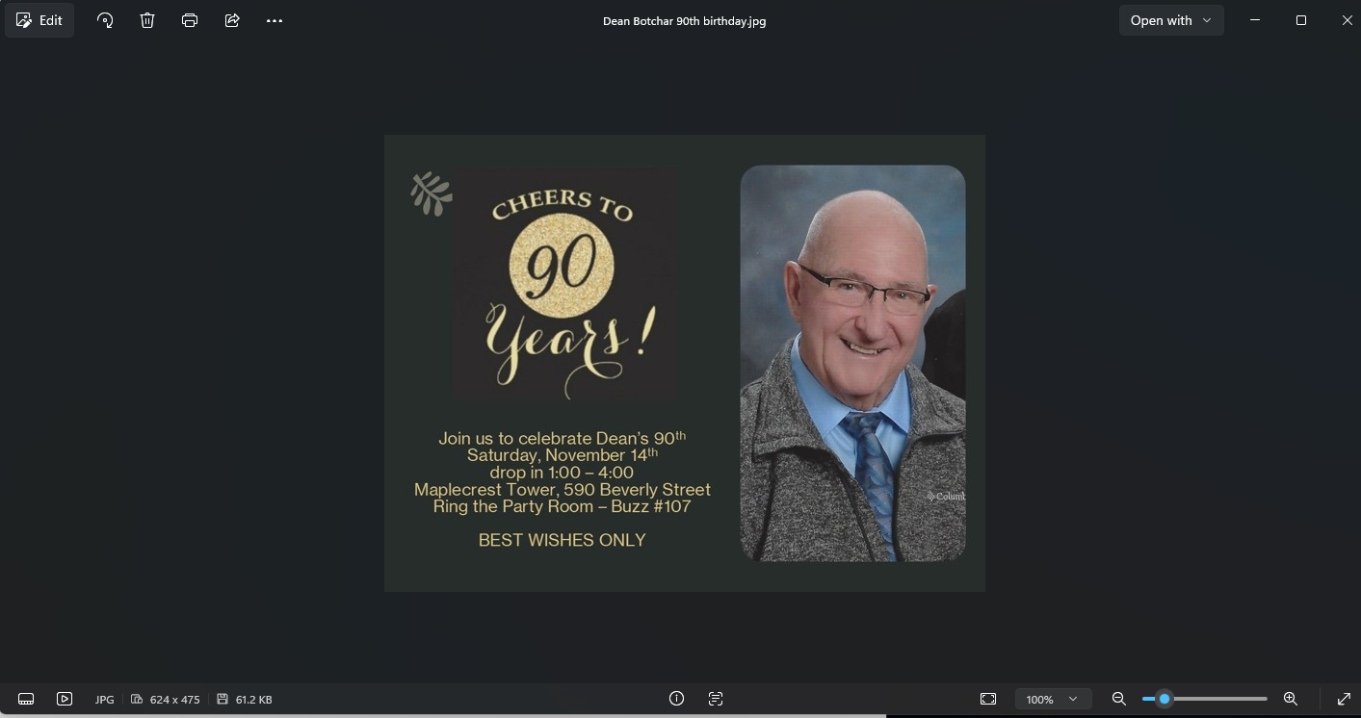Open the 100% zoom level dropdown
1361x718 pixels.
click(x=1052, y=699)
